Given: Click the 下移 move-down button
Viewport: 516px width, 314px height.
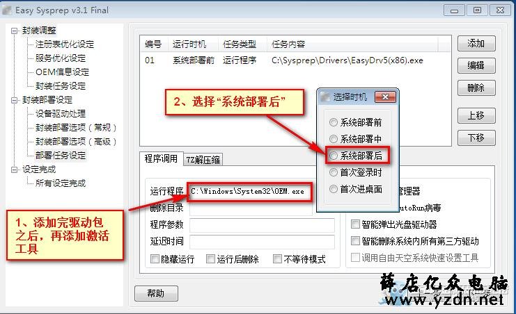Looking at the screenshot, I should pos(476,138).
